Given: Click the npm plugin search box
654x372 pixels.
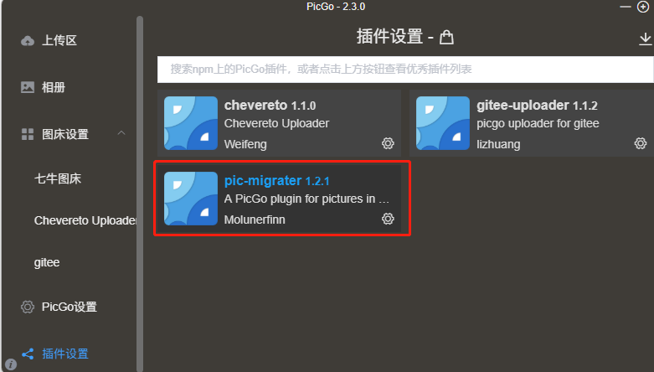Looking at the screenshot, I should click(x=405, y=70).
